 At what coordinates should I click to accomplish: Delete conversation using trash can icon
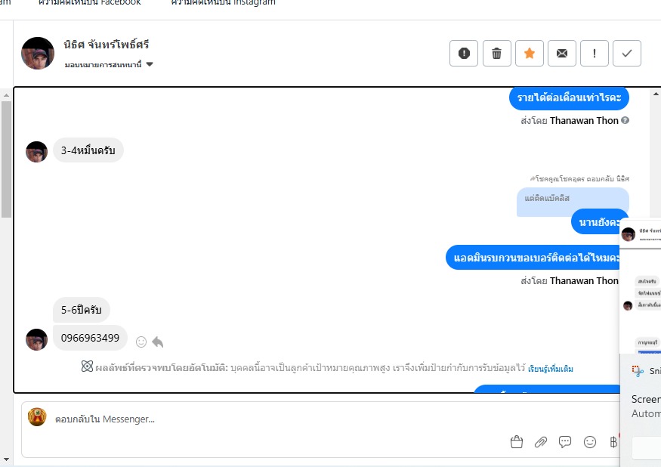[x=496, y=53]
